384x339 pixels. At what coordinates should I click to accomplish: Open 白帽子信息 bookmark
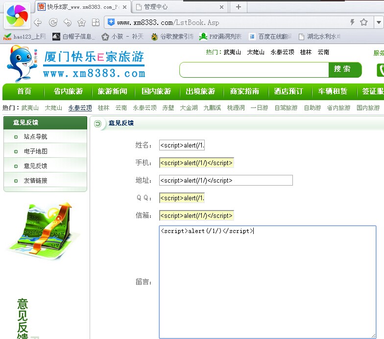[x=73, y=37]
